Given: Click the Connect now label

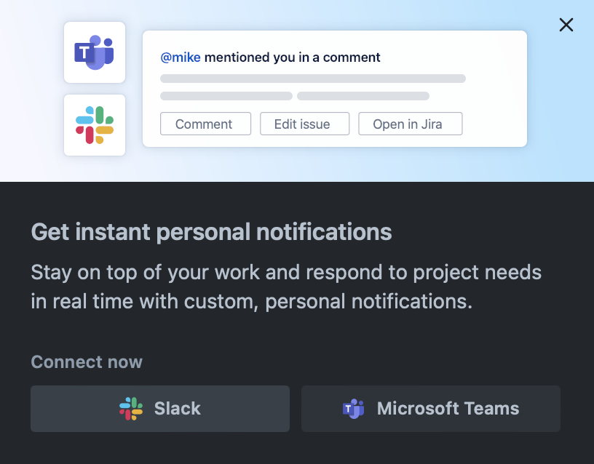Looking at the screenshot, I should 87,361.
